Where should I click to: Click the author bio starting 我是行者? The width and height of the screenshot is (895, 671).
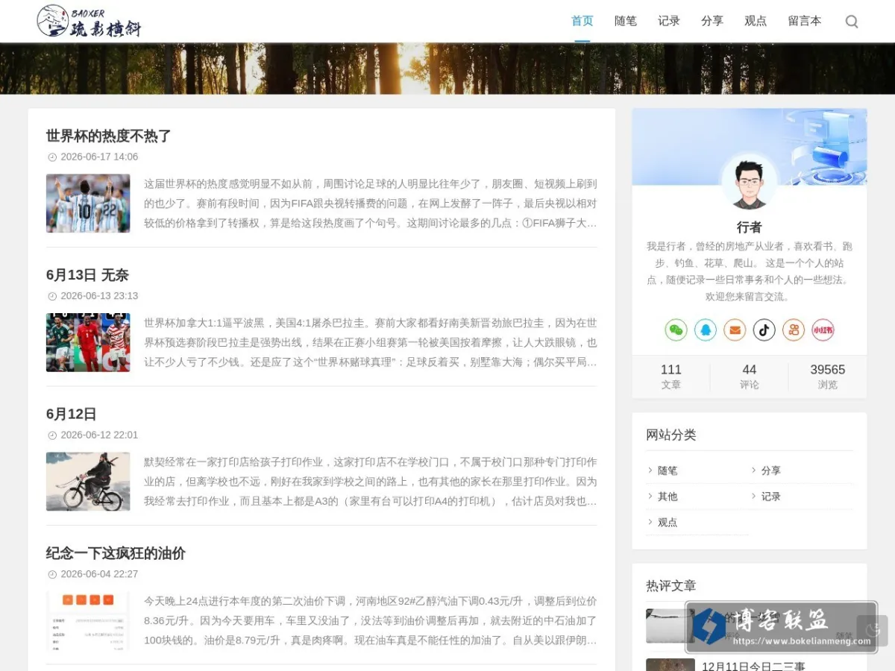point(750,271)
